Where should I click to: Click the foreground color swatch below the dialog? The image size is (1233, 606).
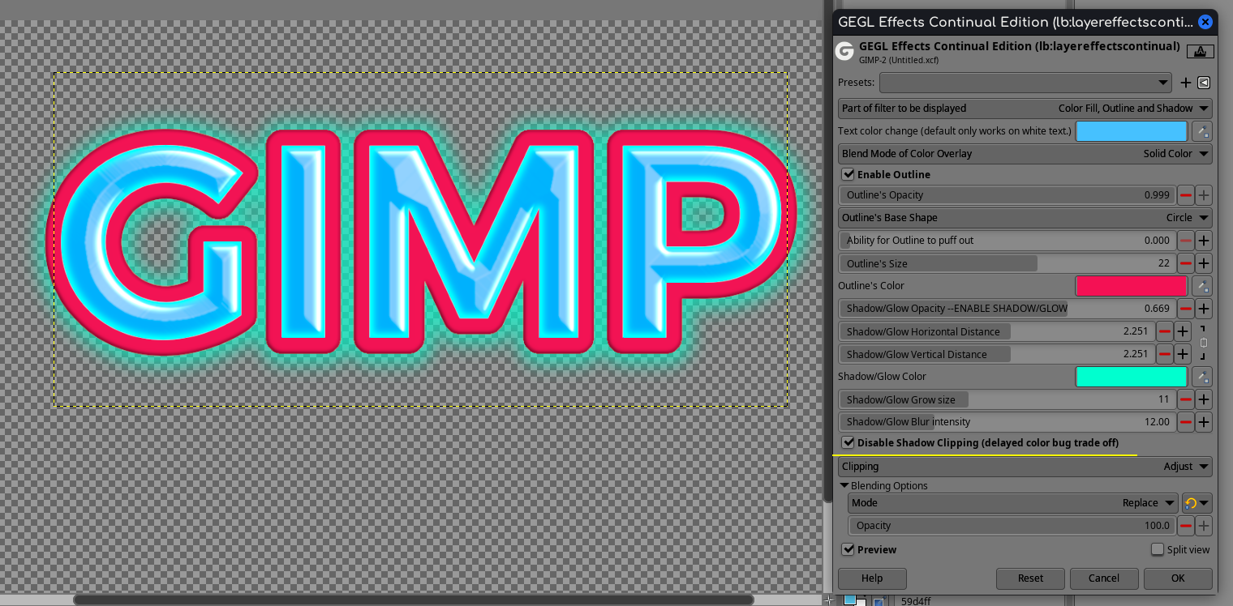pyautogui.click(x=849, y=599)
